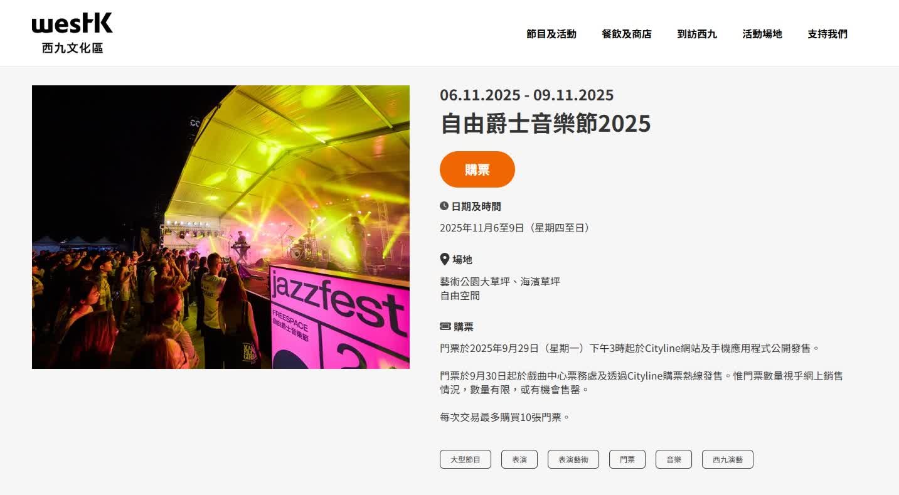Select the 音樂 tag
Viewport: 899px width, 495px height.
tap(674, 459)
